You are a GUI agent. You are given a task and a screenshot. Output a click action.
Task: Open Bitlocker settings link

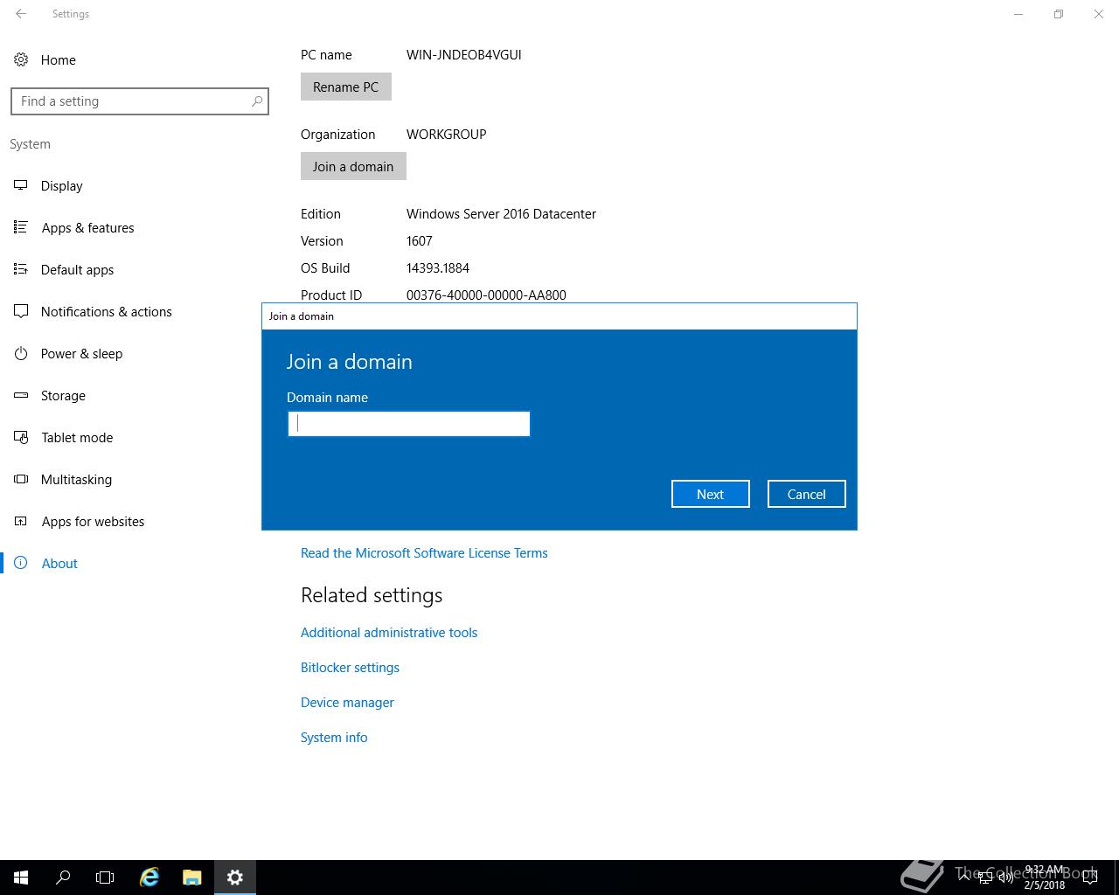click(350, 668)
